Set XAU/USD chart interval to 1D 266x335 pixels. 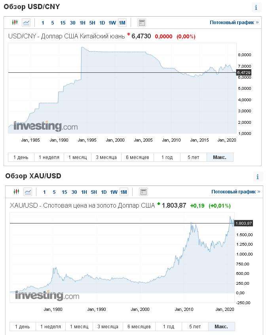tap(104, 192)
